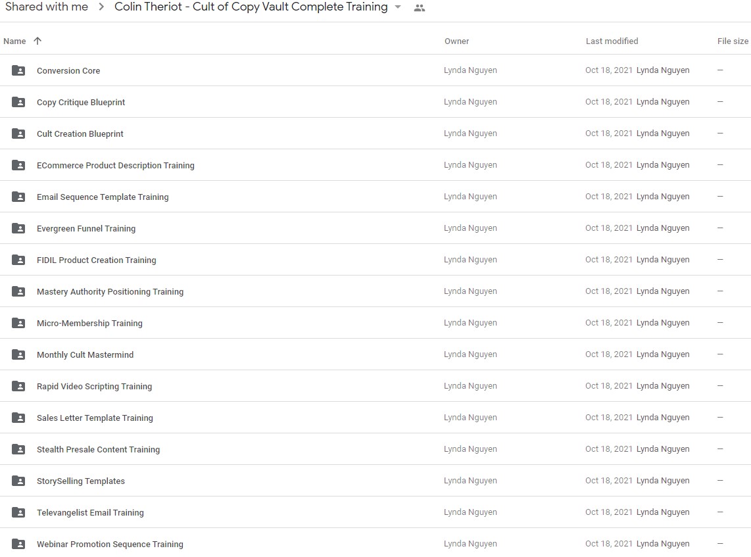Select the Televangelist Email Training name

click(x=90, y=513)
